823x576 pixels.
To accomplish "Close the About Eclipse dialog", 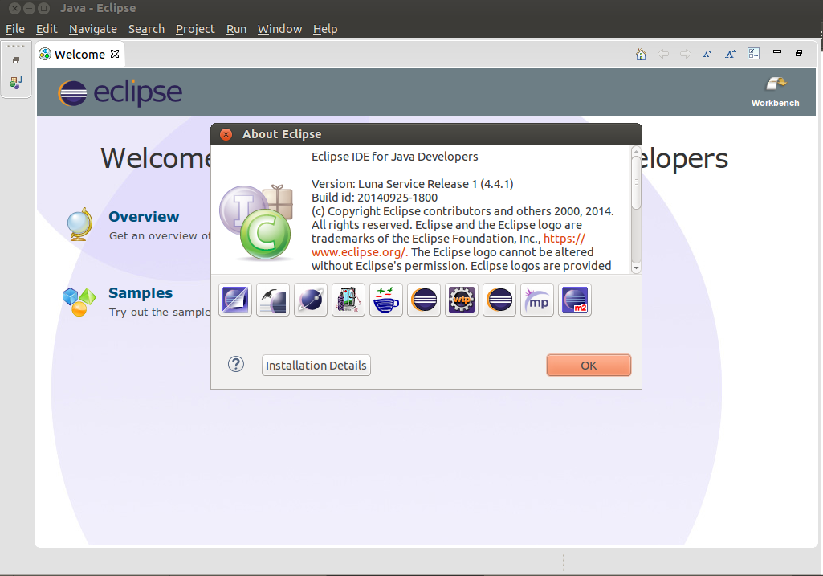I will [226, 134].
